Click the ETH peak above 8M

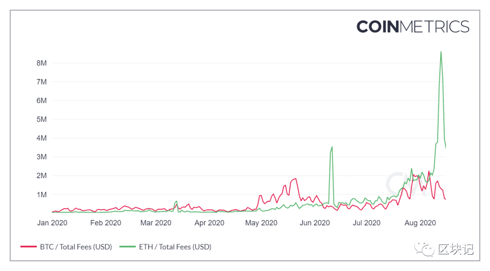441,52
